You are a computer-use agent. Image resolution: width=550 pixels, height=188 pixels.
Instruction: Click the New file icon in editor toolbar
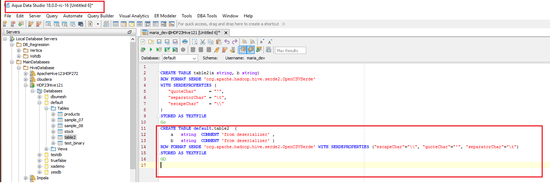pos(143,42)
